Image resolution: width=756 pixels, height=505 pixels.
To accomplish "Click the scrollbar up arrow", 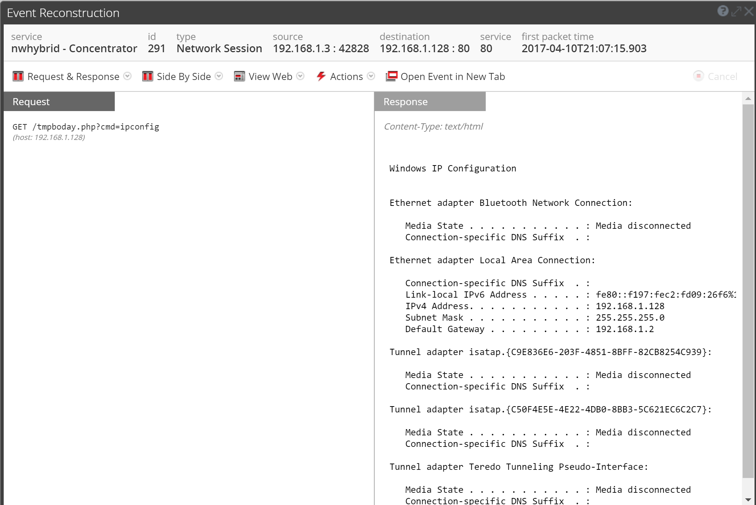I will (x=749, y=98).
